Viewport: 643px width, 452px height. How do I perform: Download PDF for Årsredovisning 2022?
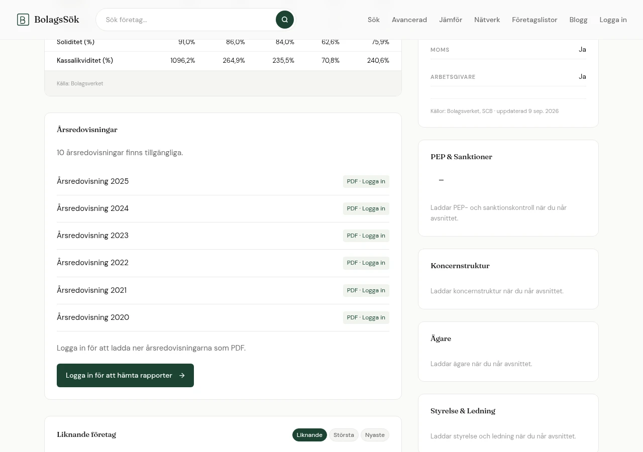coord(366,263)
